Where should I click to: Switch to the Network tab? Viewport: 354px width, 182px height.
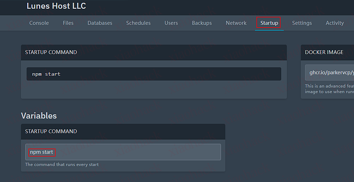tap(236, 23)
